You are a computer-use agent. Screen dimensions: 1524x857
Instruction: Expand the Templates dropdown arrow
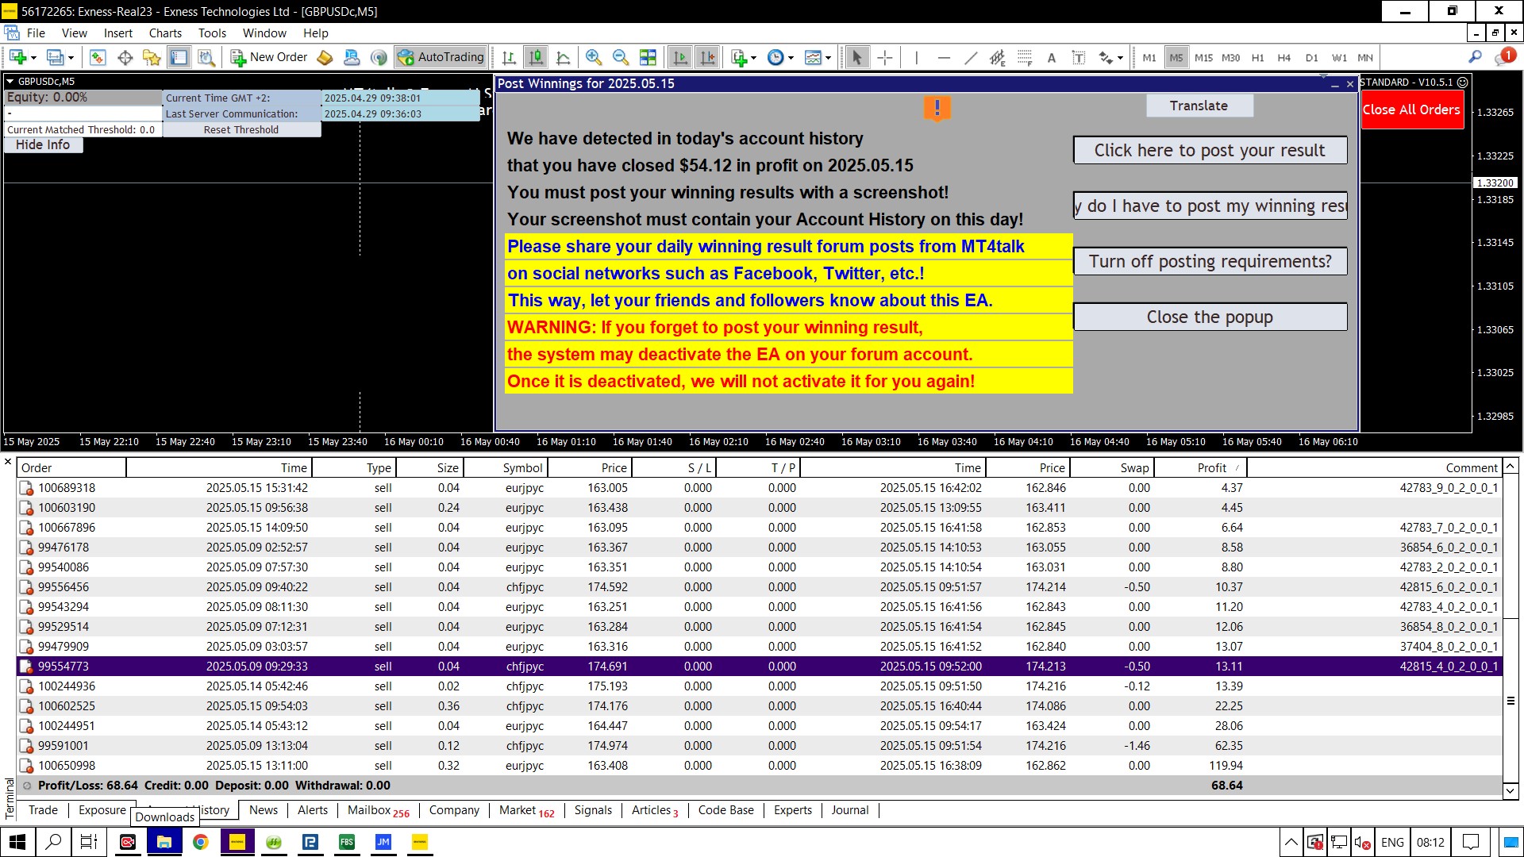(828, 58)
